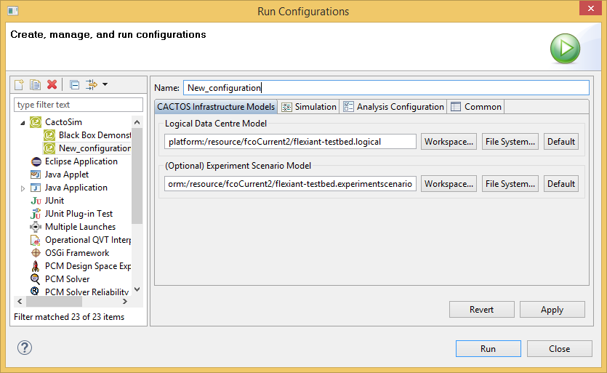Select the Eclipse Application label
The image size is (607, 373).
tap(81, 161)
